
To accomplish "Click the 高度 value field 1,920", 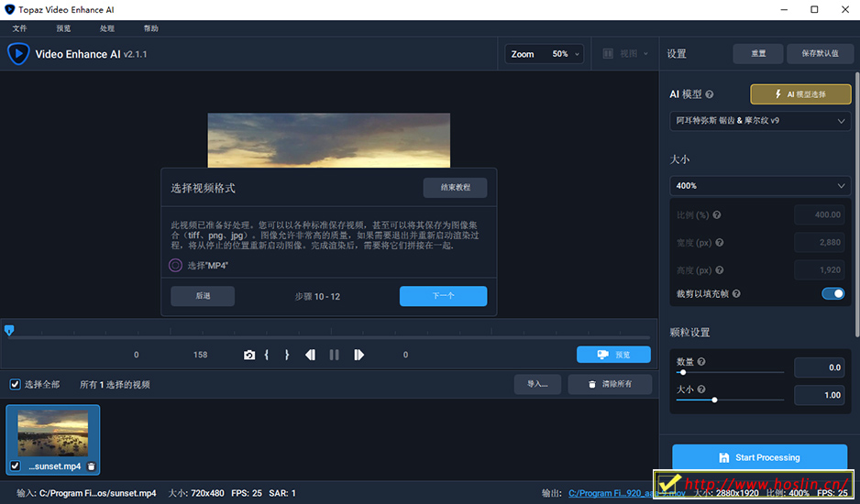I will coord(820,269).
